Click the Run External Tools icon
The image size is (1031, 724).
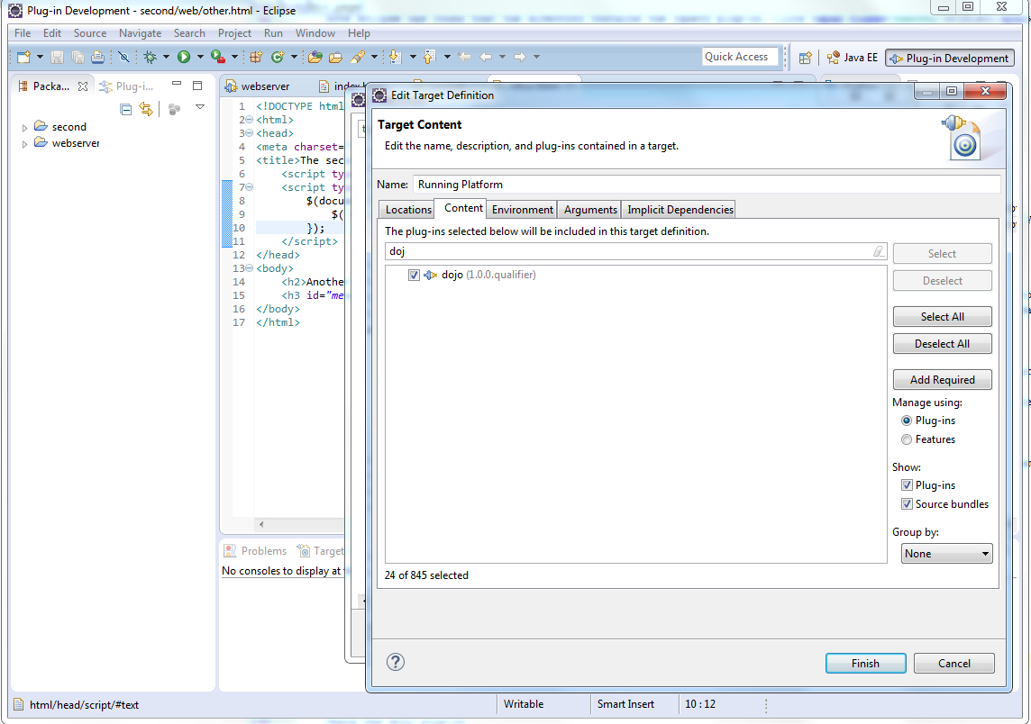(217, 57)
